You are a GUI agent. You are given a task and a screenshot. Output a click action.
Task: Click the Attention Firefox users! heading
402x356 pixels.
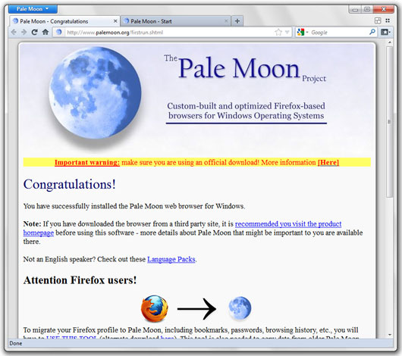coord(80,280)
